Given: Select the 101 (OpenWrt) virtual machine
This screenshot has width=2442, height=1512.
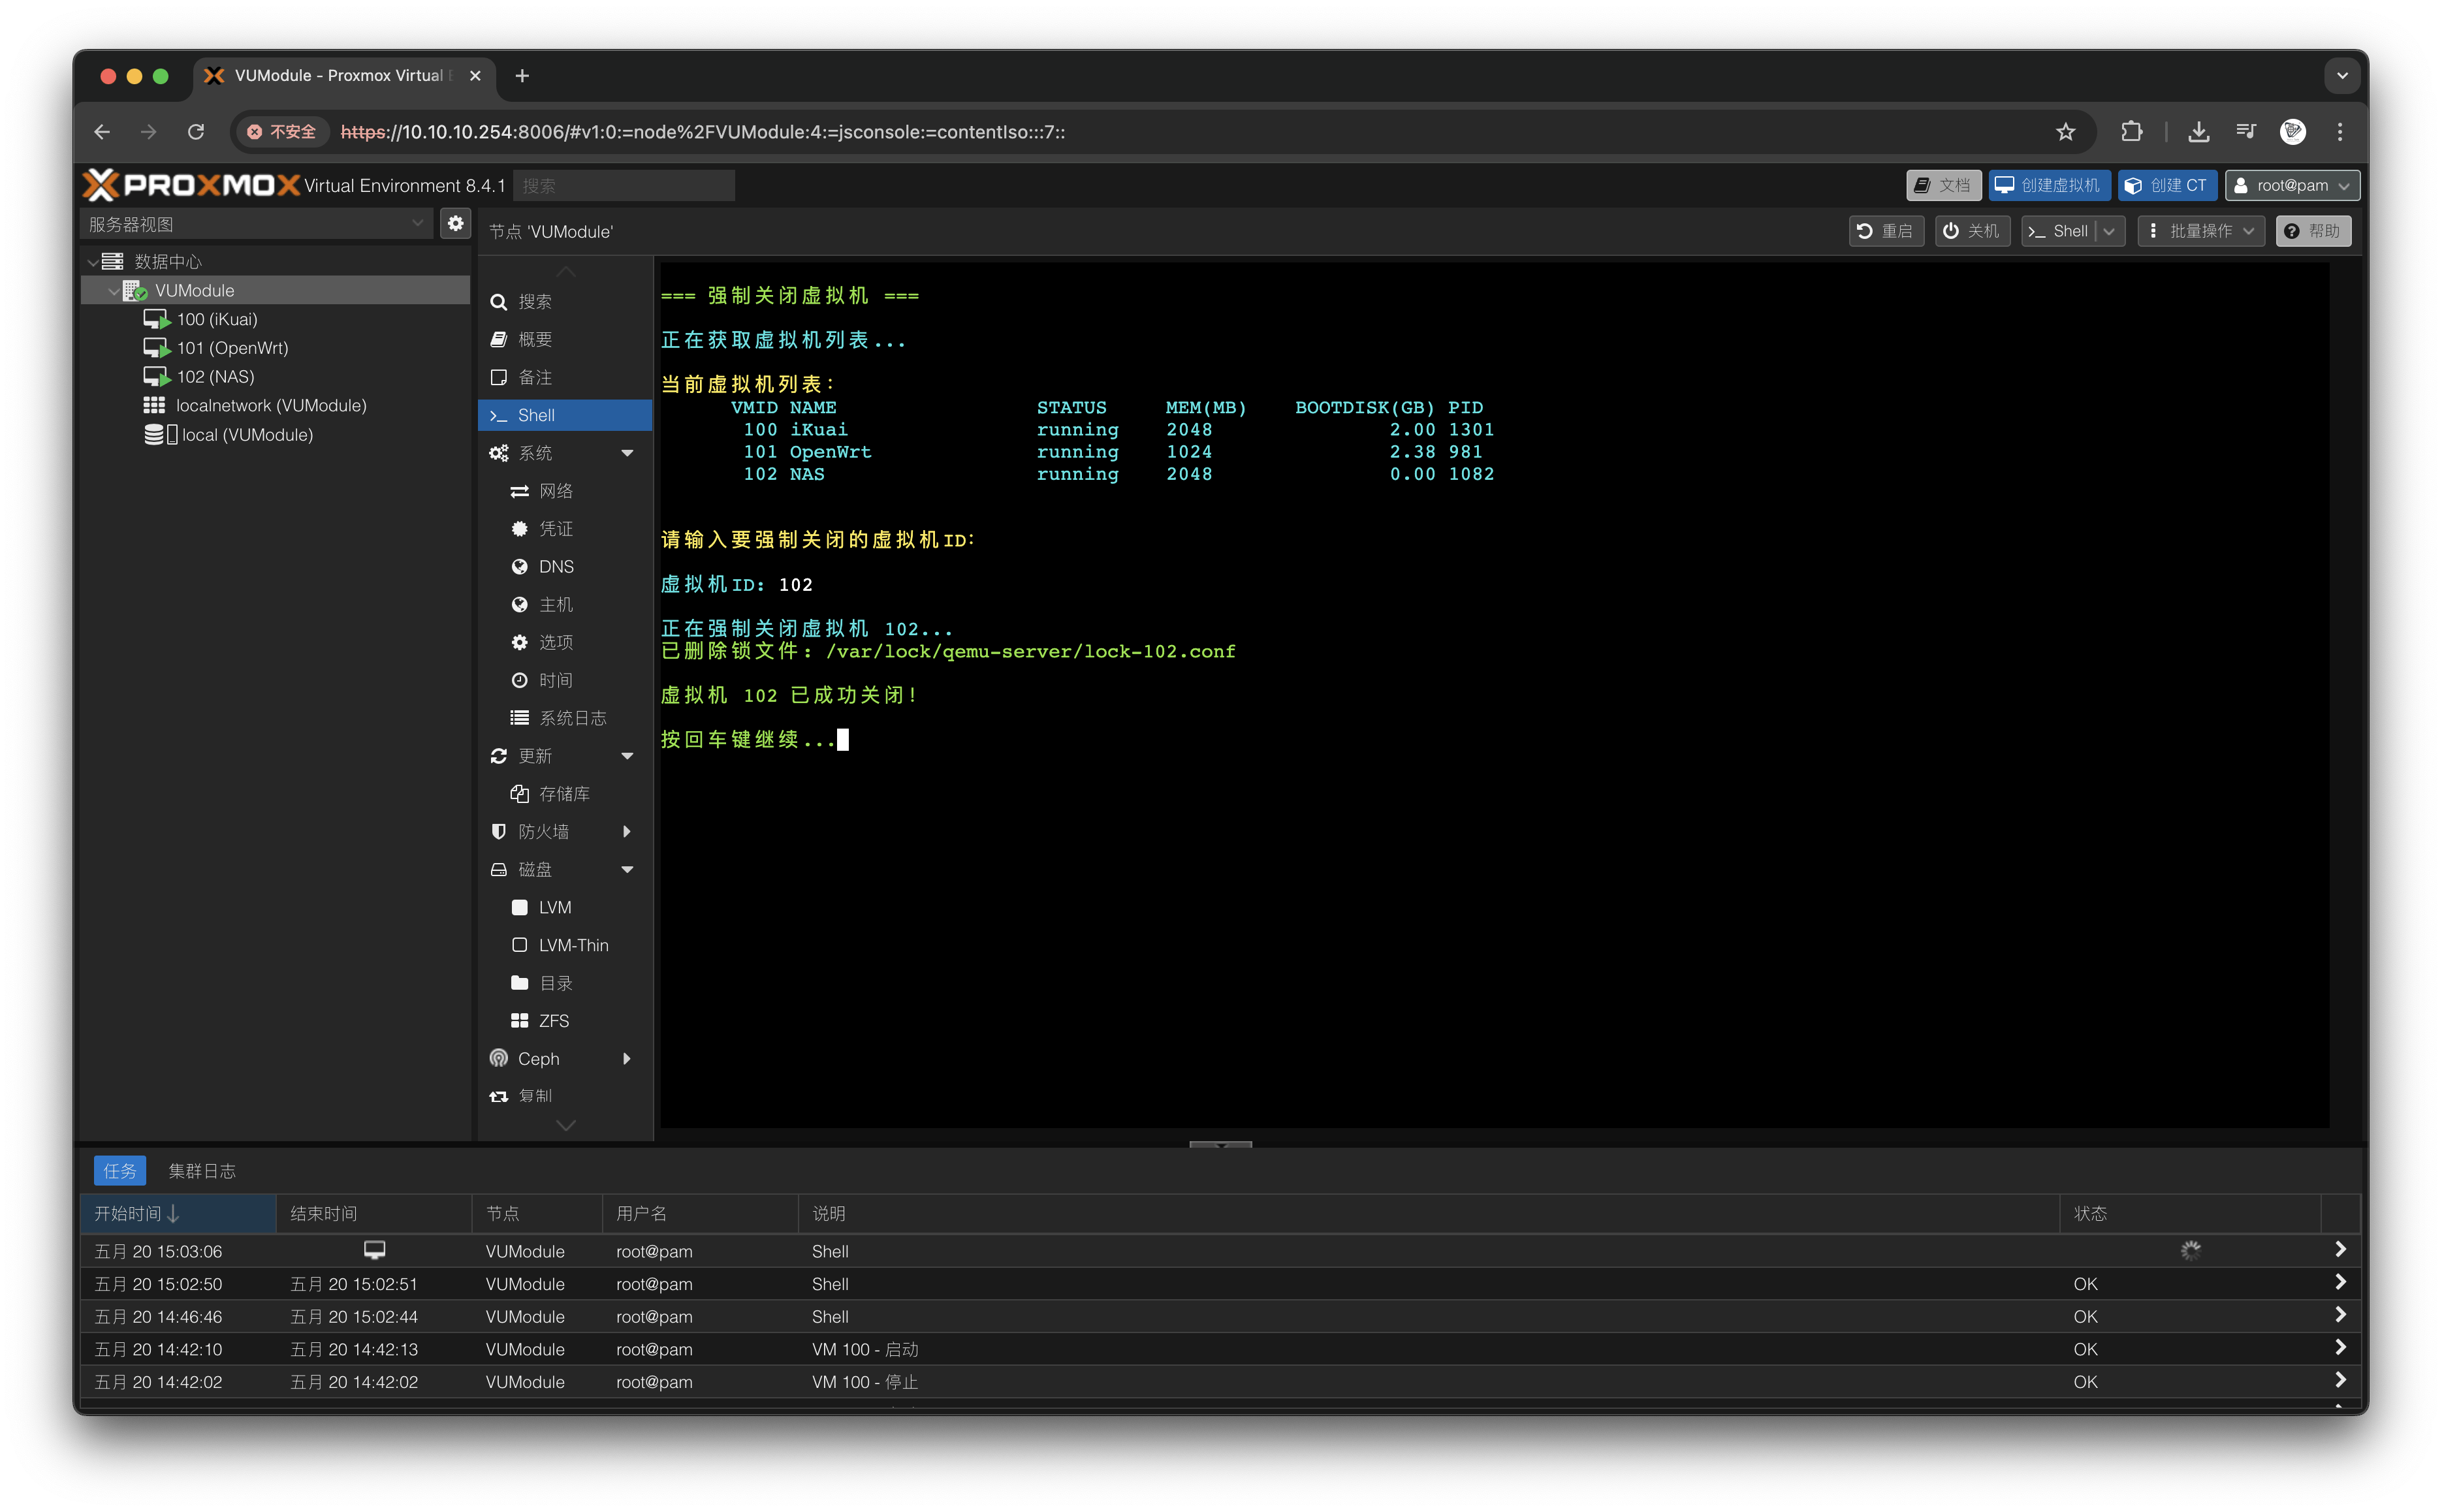Looking at the screenshot, I should pos(232,348).
